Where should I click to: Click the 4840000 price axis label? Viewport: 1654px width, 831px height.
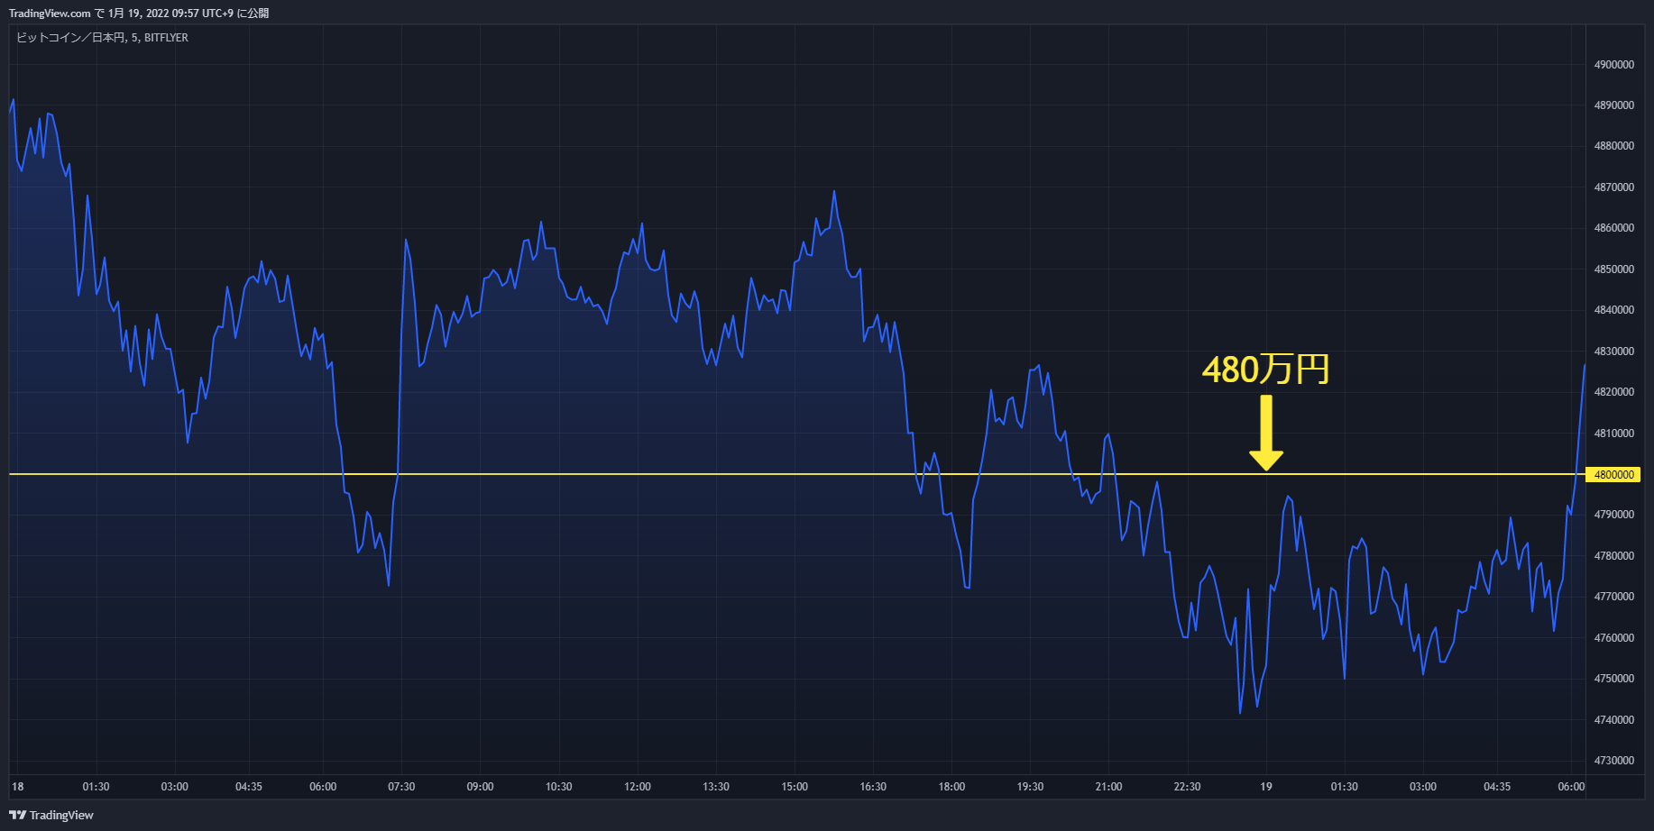tap(1613, 310)
